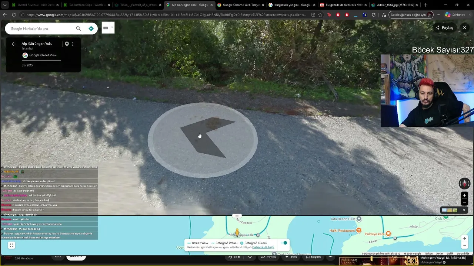Open the three-dot menu in Street View panel
Viewport: 474px width, 266px height.
point(73,44)
